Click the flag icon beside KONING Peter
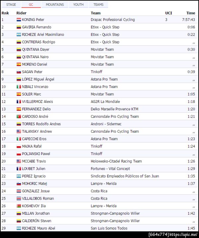This screenshot has width=199, height=238. coord(19,20)
